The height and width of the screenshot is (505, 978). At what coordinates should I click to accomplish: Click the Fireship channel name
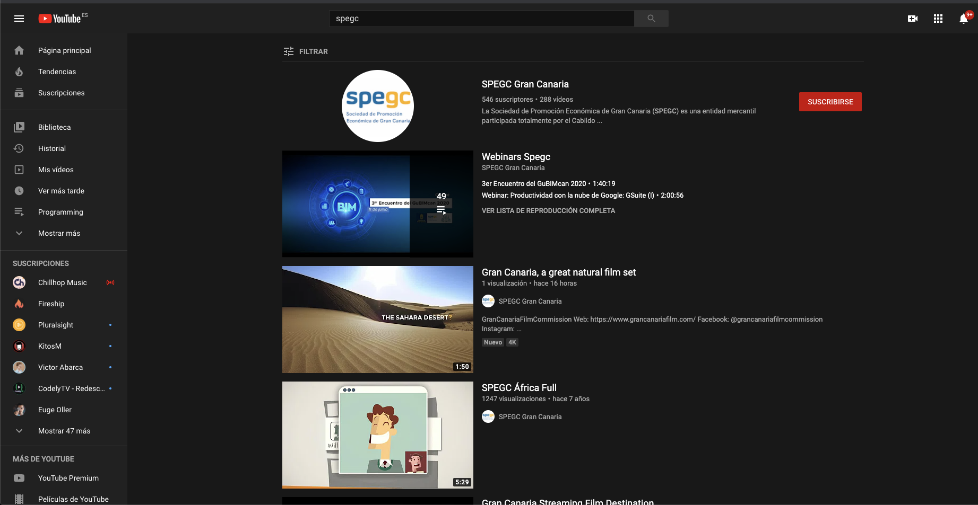(x=51, y=304)
